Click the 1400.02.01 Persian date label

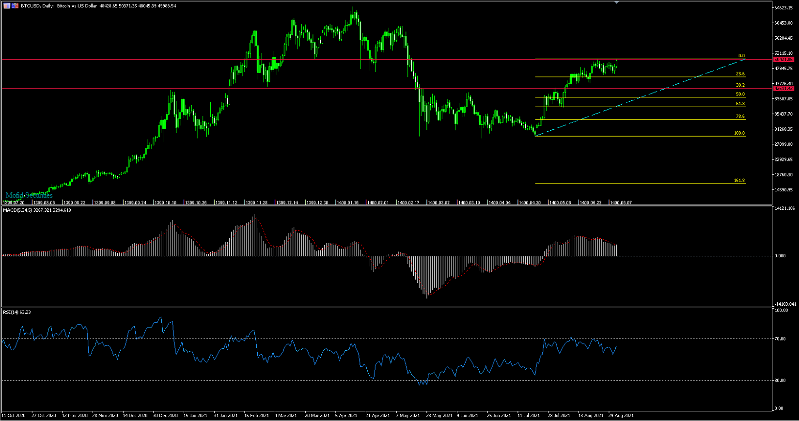click(378, 203)
